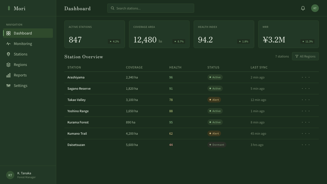Focus the Search stations input field
Image resolution: width=327 pixels, height=184 pixels.
pos(151,8)
